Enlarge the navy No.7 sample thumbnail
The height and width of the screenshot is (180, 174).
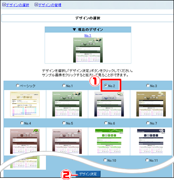click(151, 141)
